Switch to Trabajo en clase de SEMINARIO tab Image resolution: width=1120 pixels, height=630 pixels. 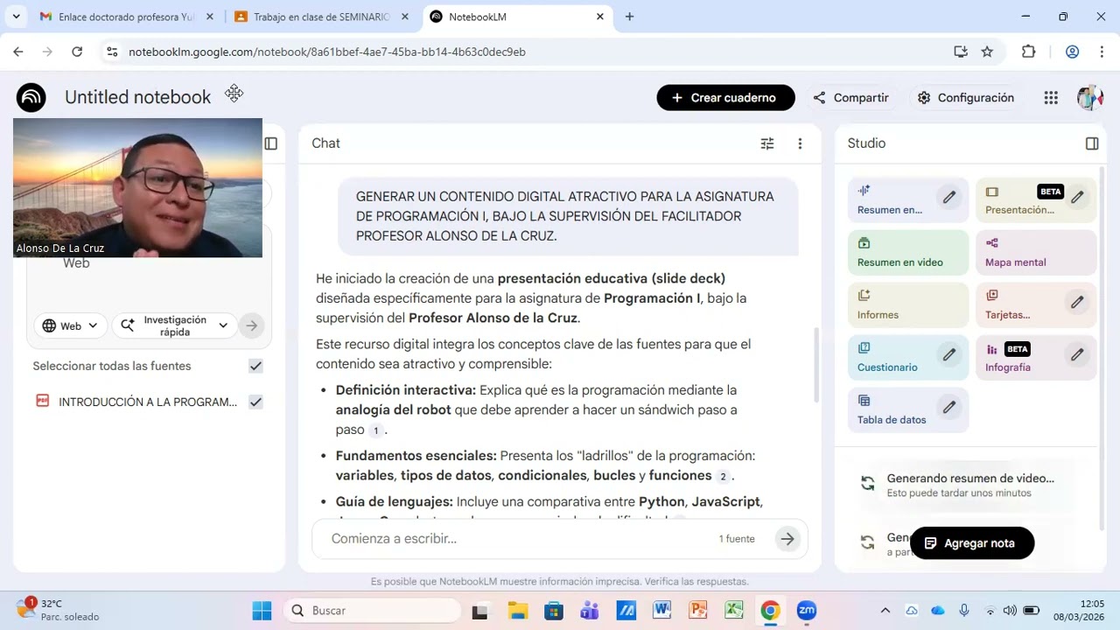[x=322, y=17]
